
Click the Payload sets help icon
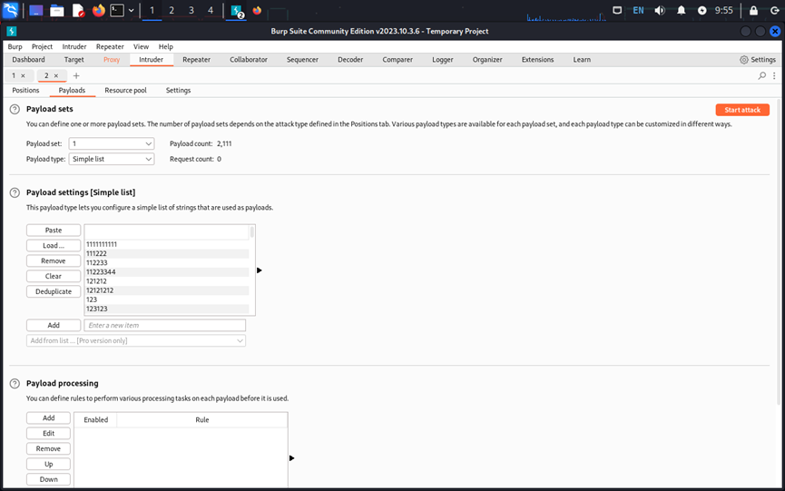point(15,109)
